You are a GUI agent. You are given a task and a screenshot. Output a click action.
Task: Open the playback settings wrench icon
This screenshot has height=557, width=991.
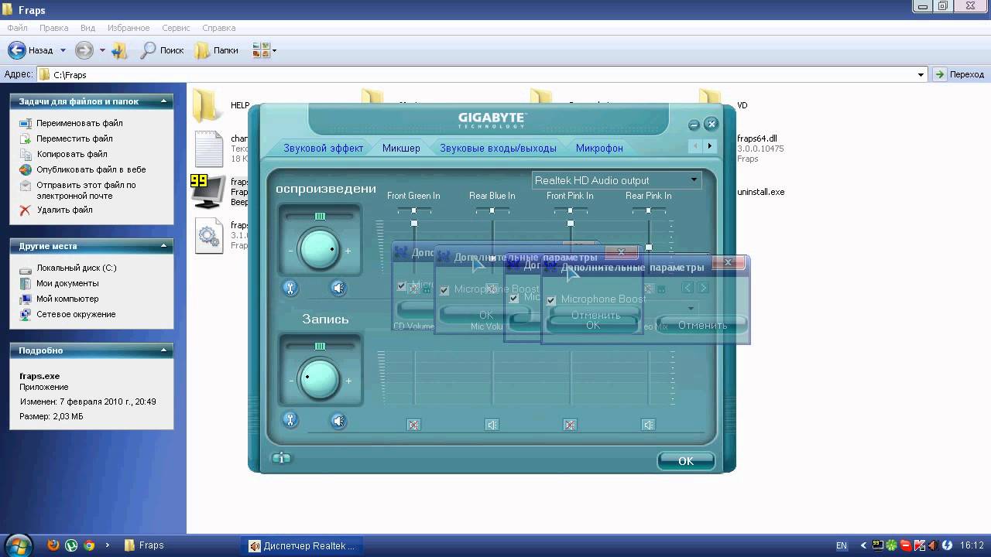(290, 288)
